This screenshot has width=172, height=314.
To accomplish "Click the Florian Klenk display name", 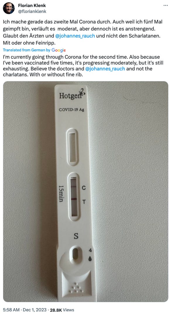I will click(32, 5).
